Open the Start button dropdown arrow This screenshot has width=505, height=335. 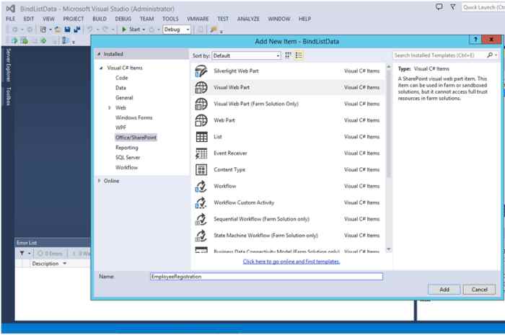pyautogui.click(x=144, y=30)
